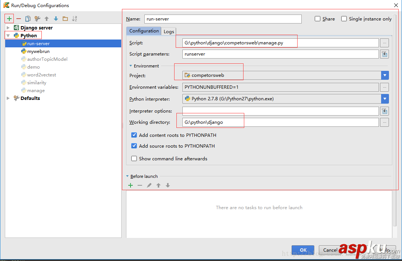Click Interpreter options input field
402x261 pixels.
(x=280, y=111)
